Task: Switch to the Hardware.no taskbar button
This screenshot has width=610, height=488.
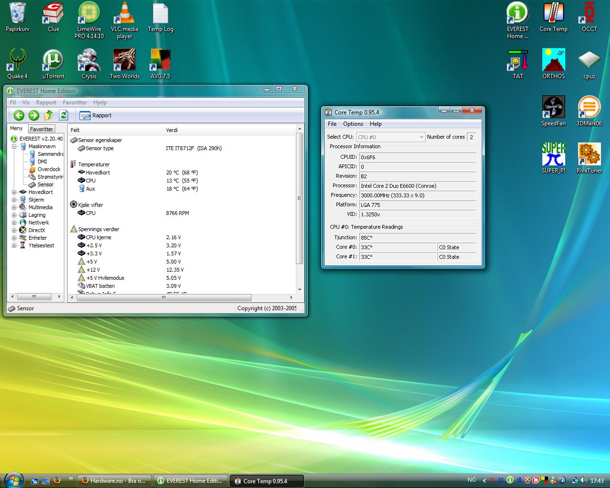Action: coord(114,481)
